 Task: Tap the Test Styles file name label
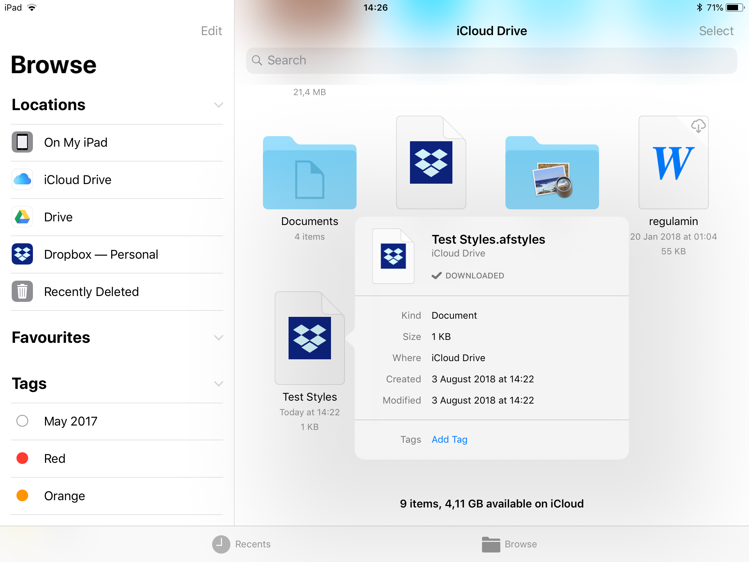click(x=309, y=397)
